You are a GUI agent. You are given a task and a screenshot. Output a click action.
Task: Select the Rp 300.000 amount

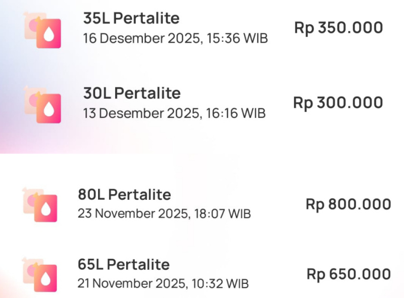(x=338, y=103)
